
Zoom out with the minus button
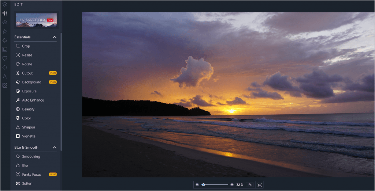coord(197,185)
